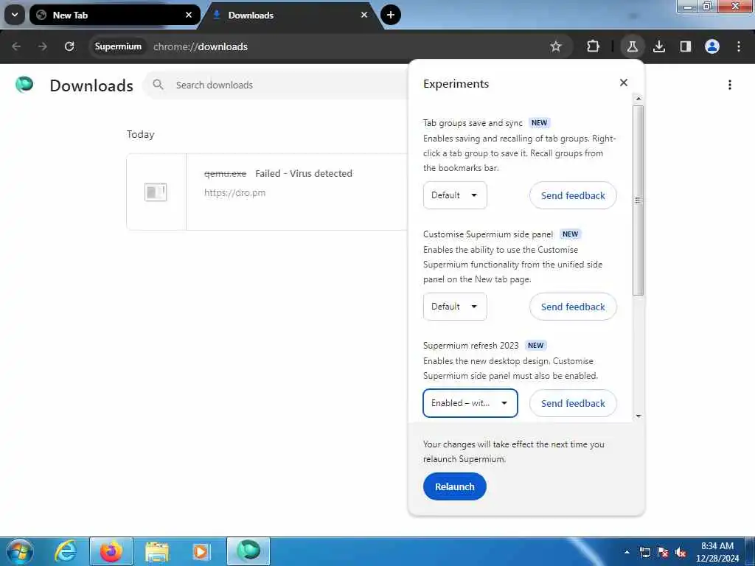Open the clock showing 8:34 AM

[717, 552]
